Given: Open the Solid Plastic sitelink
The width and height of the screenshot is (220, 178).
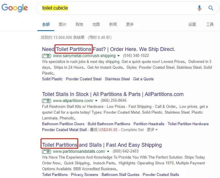Looking at the screenshot, I should pyautogui.click(x=52, y=79).
